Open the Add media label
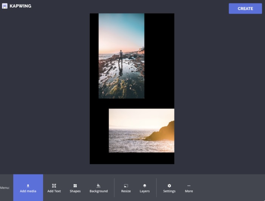The height and width of the screenshot is (201, 265). (x=28, y=191)
